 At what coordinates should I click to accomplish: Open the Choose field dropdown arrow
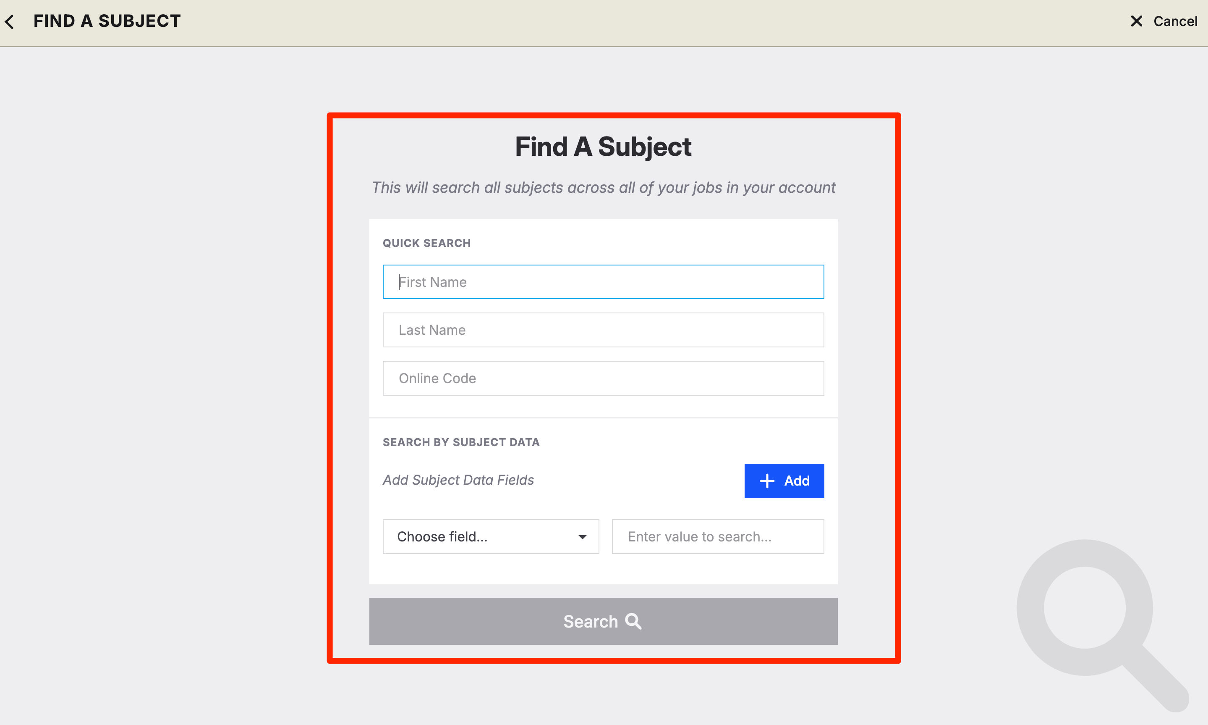[x=582, y=537]
